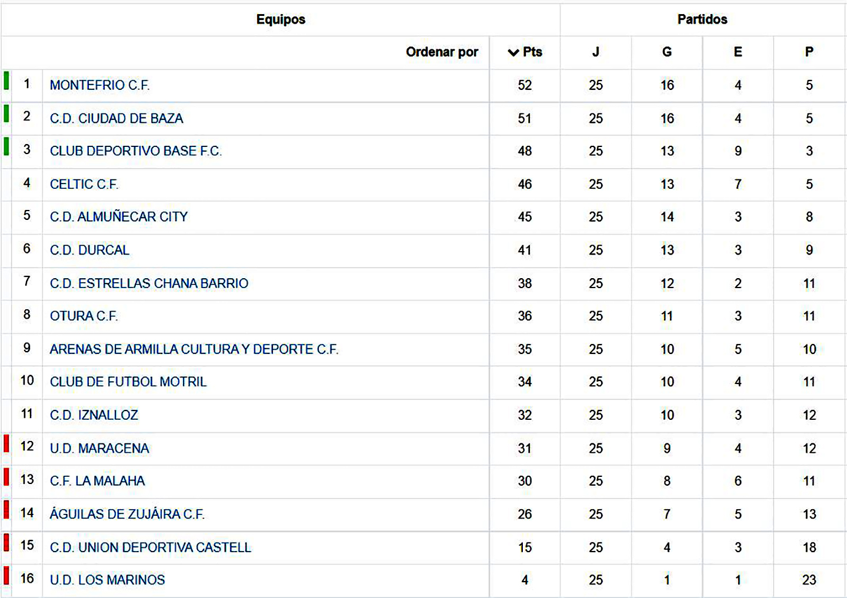
Task: Click the Equipos header cell
Action: coord(281,19)
